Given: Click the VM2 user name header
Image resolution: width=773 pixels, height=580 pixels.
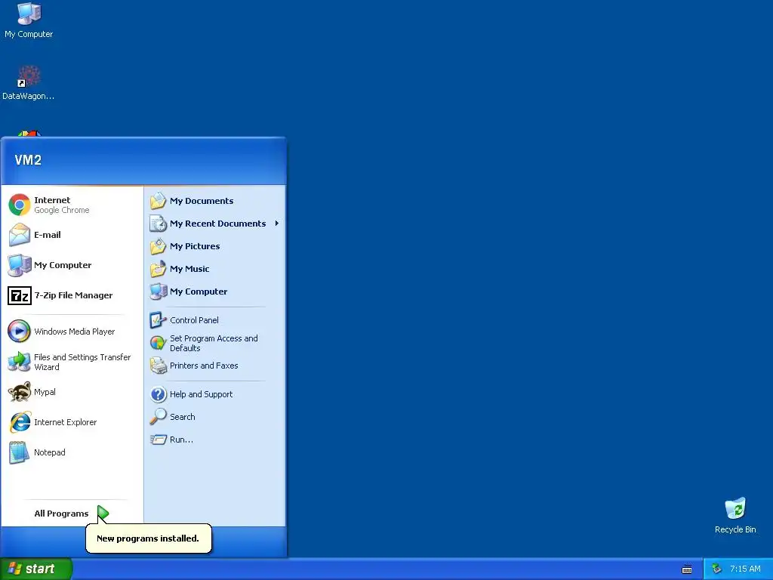Looking at the screenshot, I should (x=28, y=160).
